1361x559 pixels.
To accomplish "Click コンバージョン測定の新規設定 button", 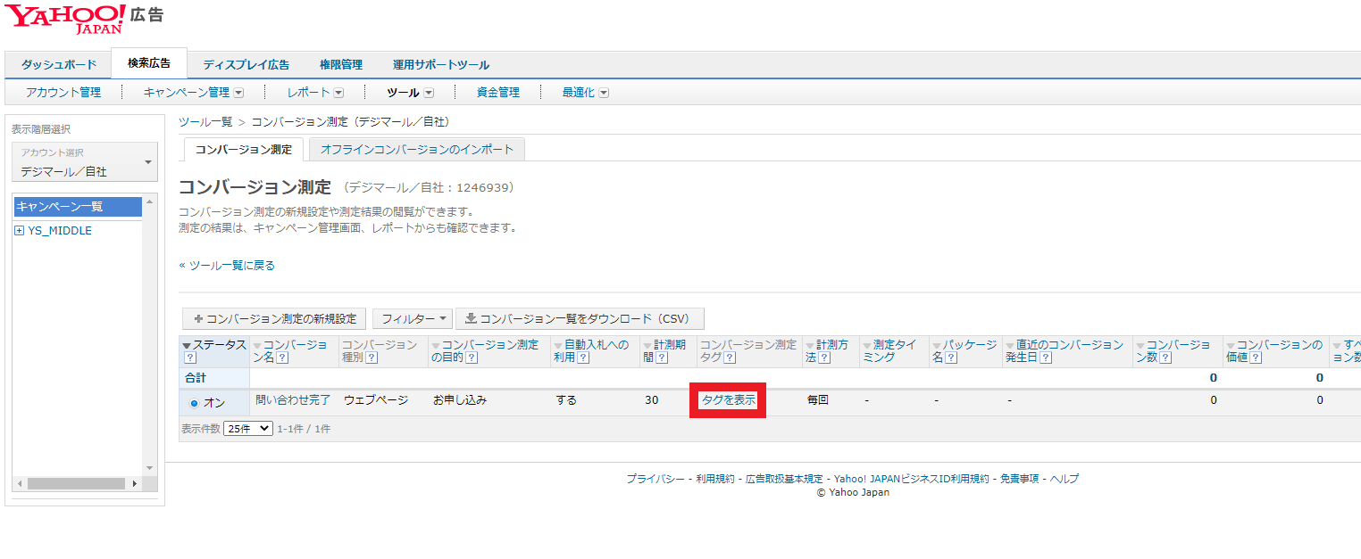I will click(x=274, y=319).
